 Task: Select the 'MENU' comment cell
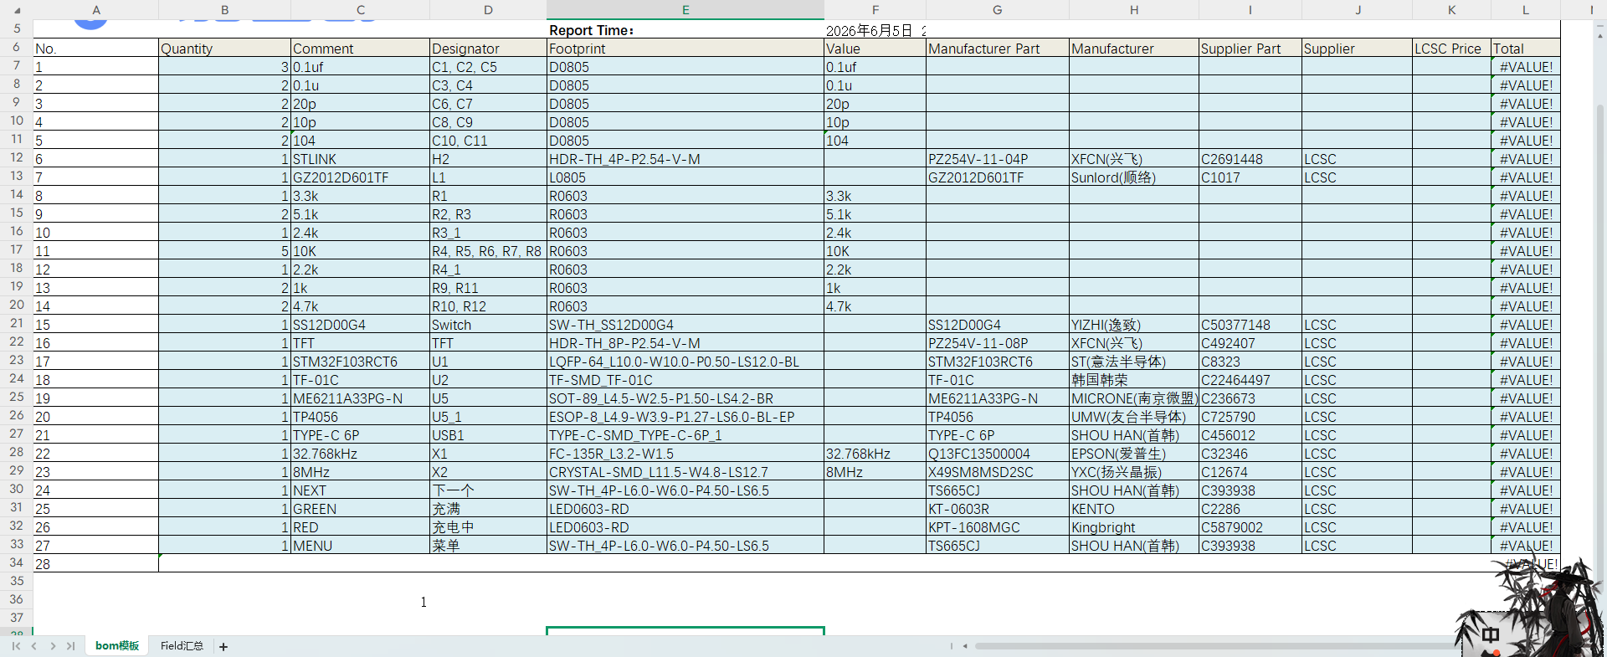point(361,546)
